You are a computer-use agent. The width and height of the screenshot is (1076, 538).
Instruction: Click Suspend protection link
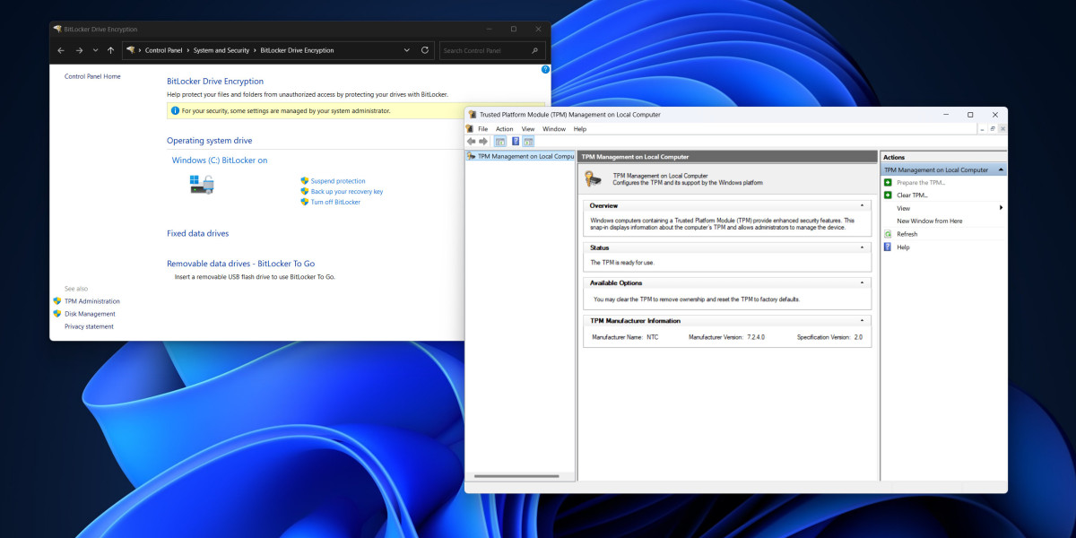coord(338,181)
